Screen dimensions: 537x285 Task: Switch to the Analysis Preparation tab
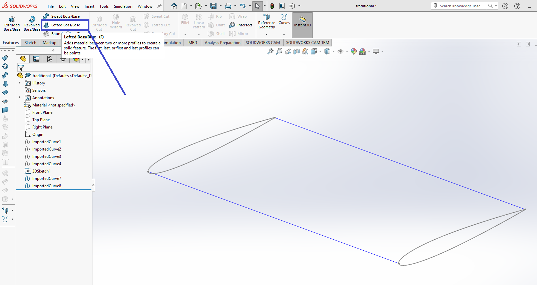[222, 43]
